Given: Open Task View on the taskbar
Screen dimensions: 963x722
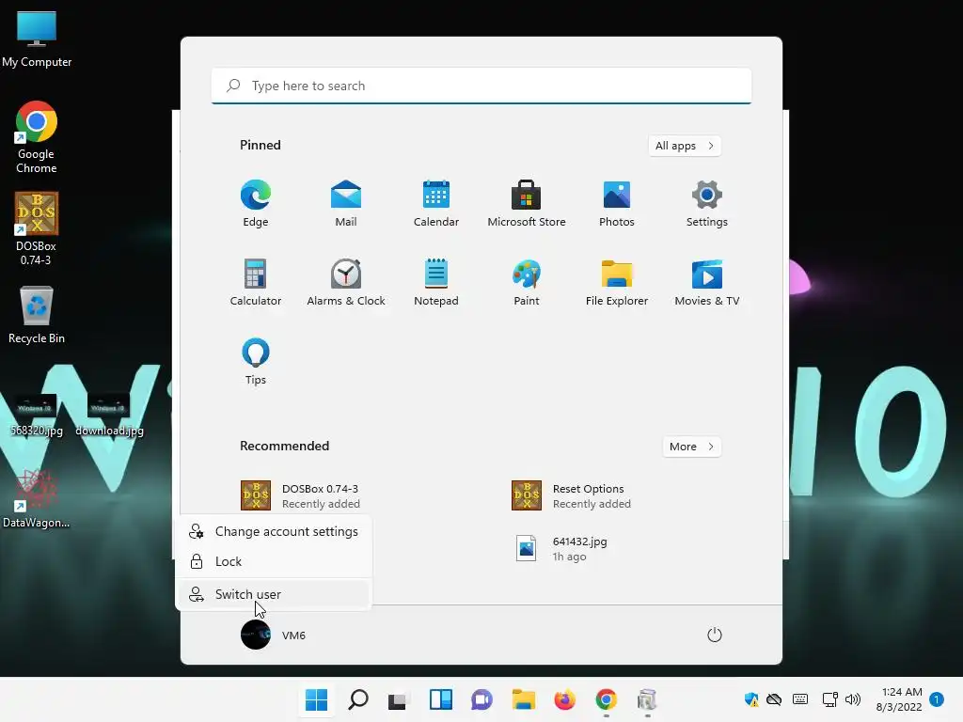Looking at the screenshot, I should 399,699.
